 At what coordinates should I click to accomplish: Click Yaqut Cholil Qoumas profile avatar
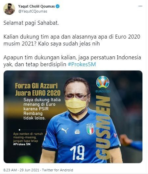pyautogui.click(x=9, y=9)
